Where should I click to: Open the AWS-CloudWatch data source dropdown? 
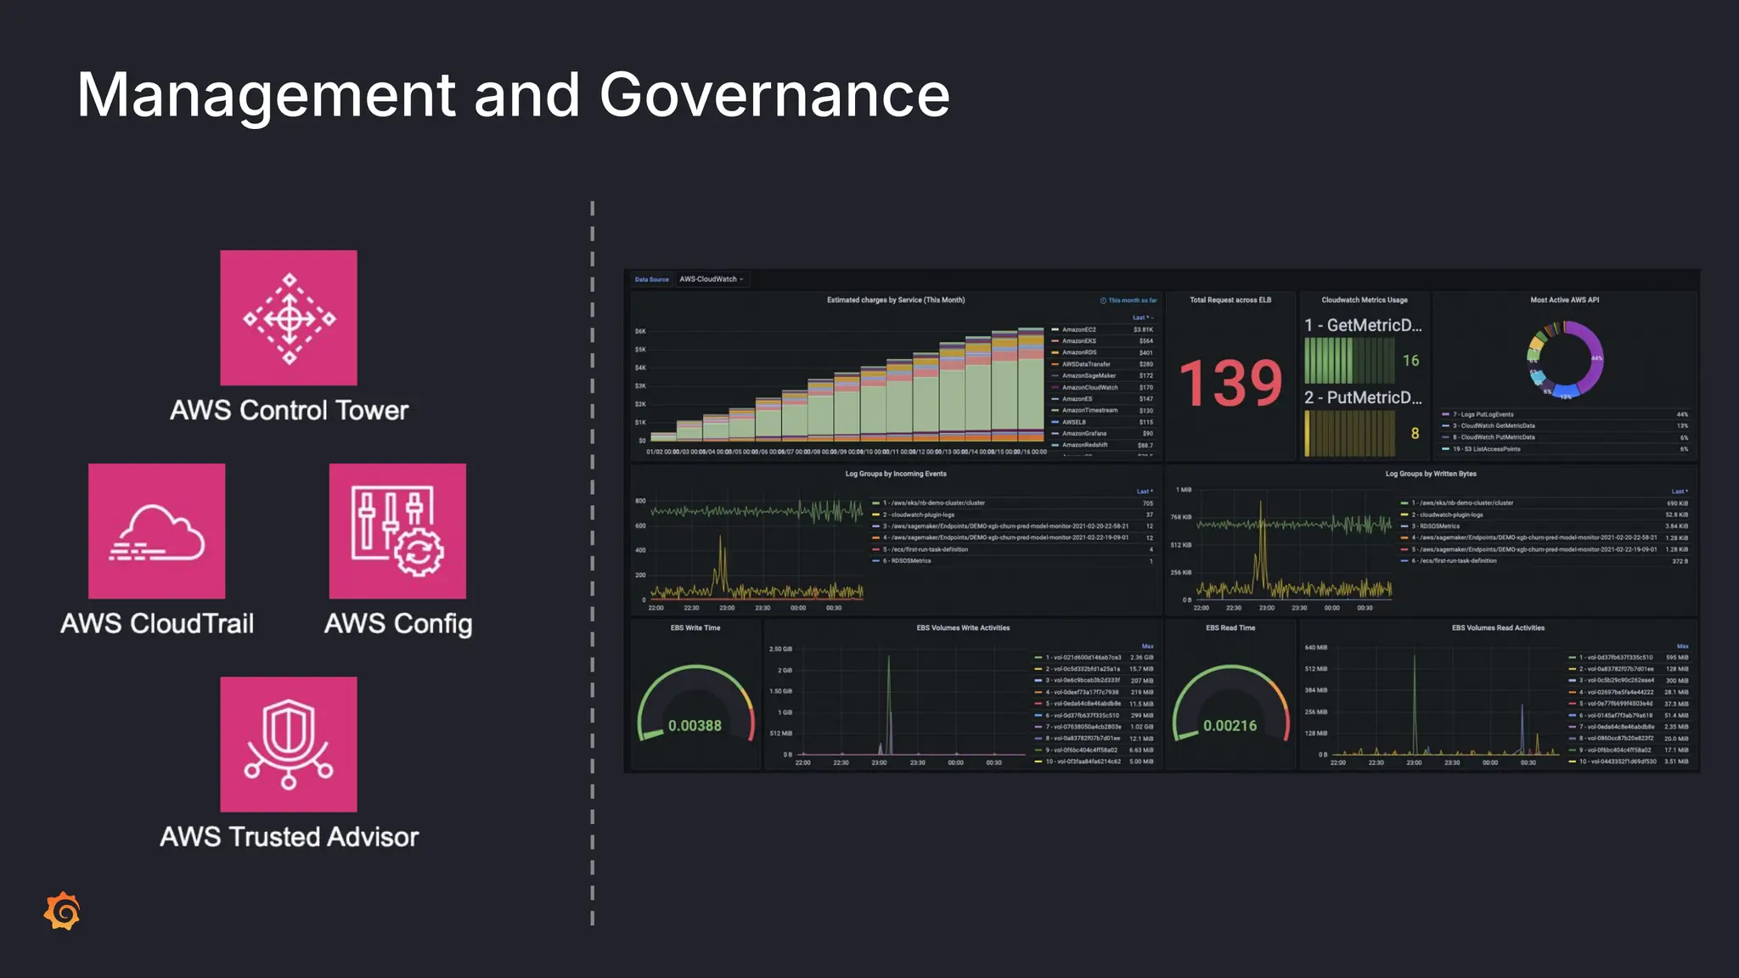click(712, 279)
